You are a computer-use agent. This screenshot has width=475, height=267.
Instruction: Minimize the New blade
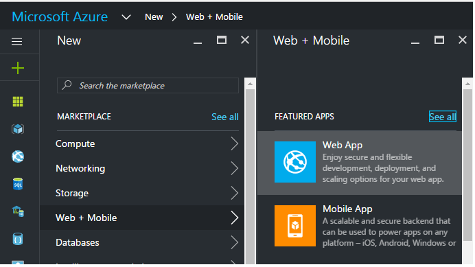(x=198, y=43)
